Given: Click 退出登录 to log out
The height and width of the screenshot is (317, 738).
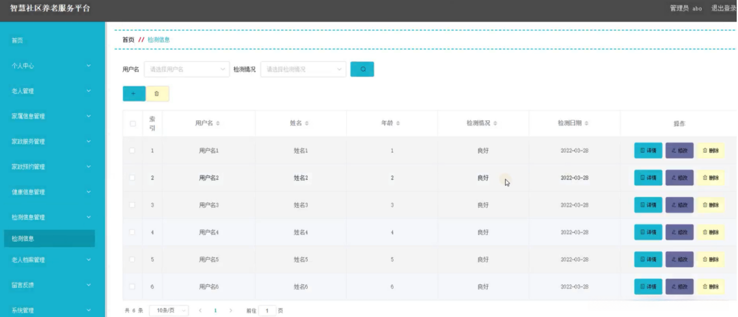Looking at the screenshot, I should (724, 8).
